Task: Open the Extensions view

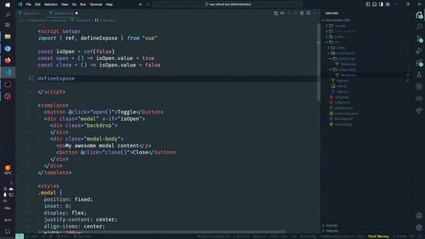Action: click(419, 63)
